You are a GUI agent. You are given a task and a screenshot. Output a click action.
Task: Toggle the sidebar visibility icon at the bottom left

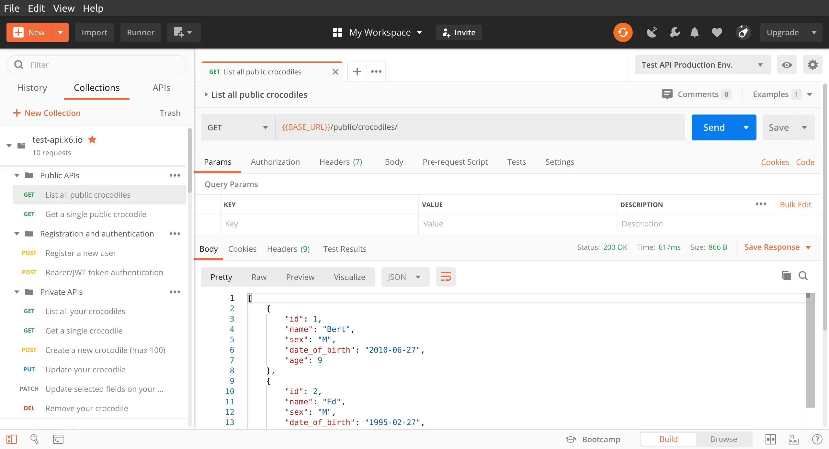[12, 439]
